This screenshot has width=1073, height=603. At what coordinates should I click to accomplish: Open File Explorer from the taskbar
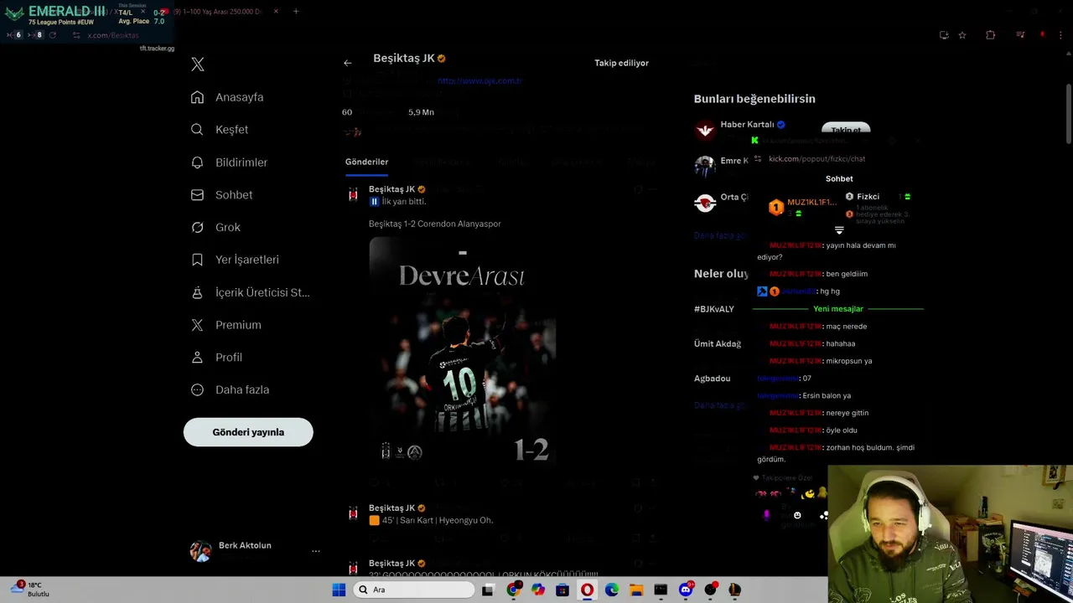click(x=636, y=590)
